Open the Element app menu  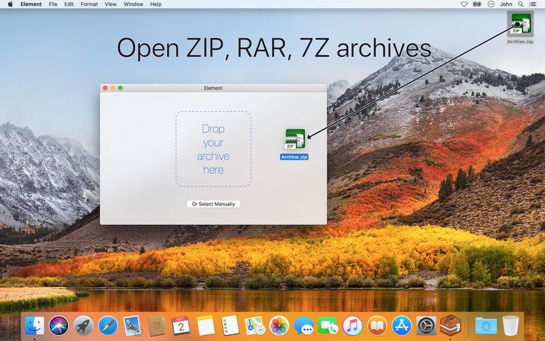coord(31,4)
